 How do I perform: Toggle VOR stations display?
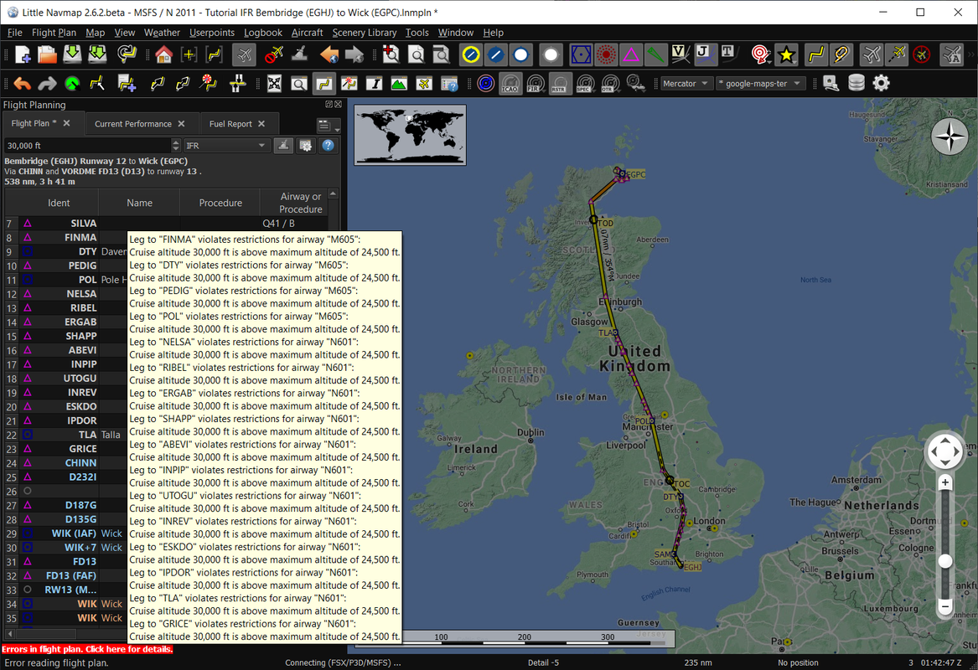[x=581, y=54]
